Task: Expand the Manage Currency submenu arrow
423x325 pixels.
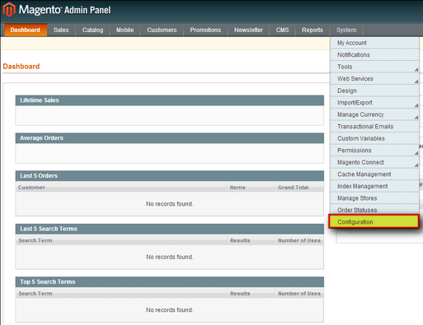Action: 416,118
